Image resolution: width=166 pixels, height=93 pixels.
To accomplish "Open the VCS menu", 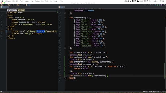I will tap(51, 1).
